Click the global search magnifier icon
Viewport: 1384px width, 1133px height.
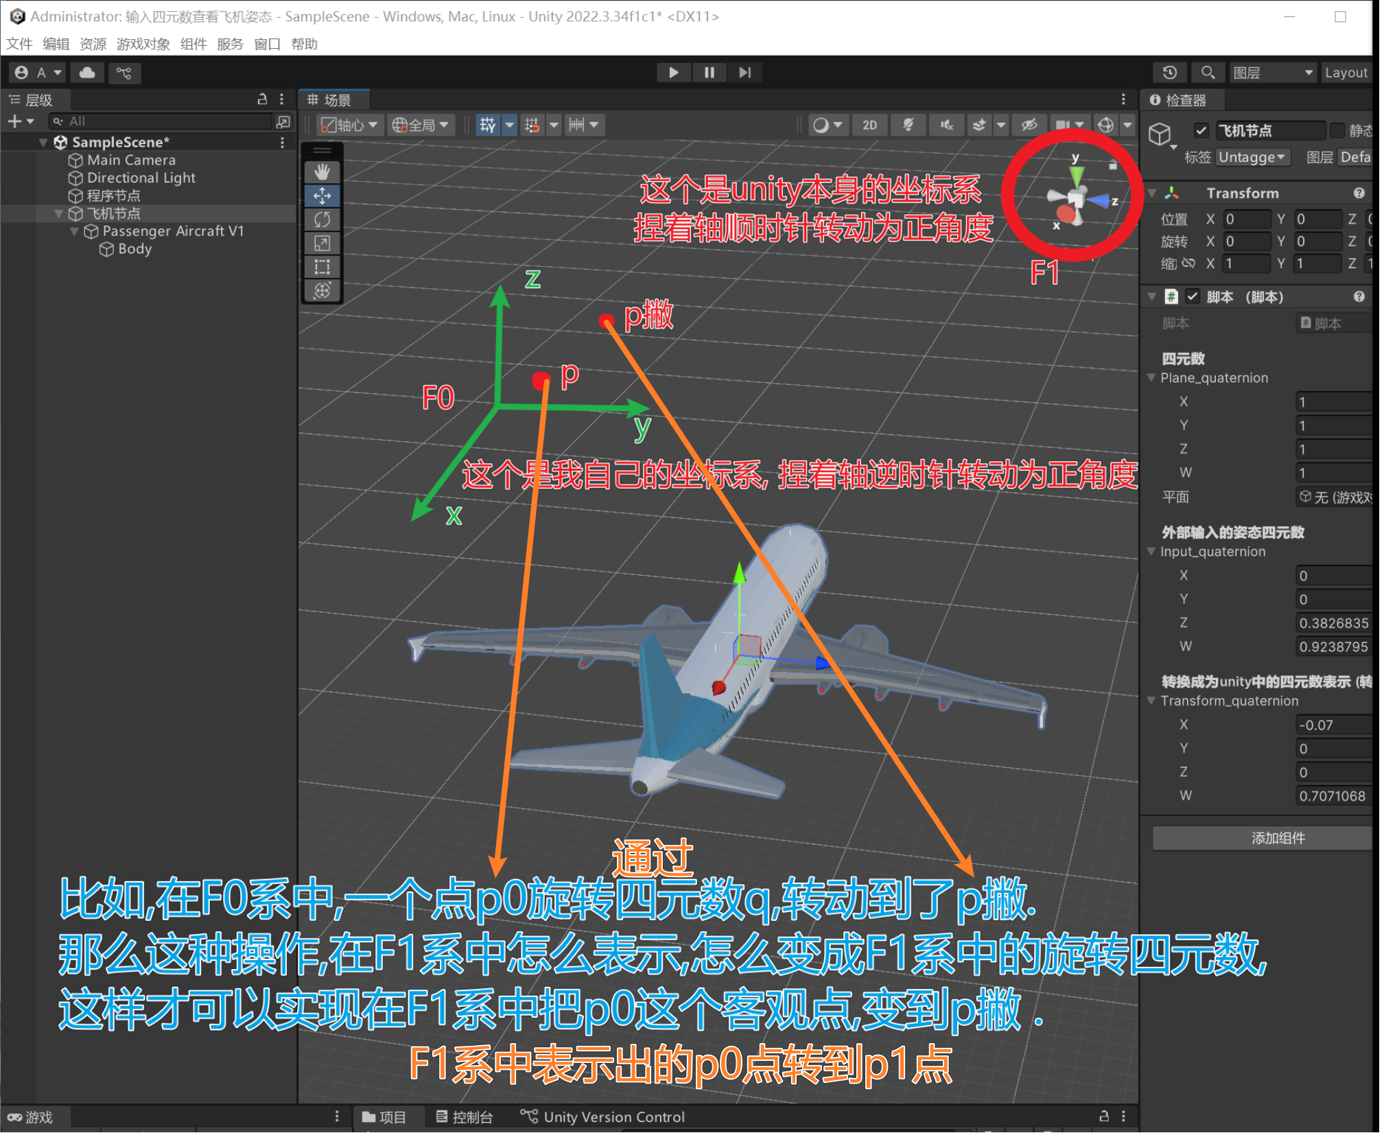pyautogui.click(x=1208, y=73)
